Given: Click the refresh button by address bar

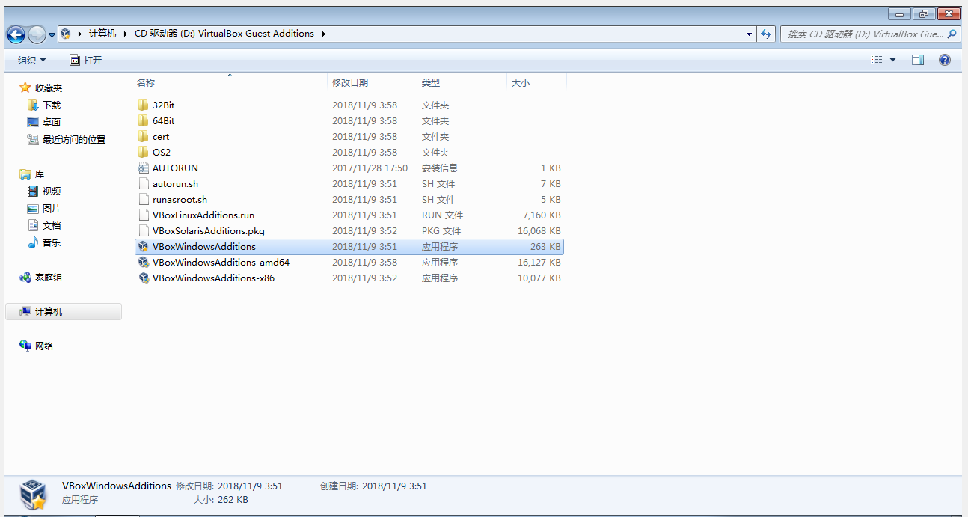Looking at the screenshot, I should [766, 34].
